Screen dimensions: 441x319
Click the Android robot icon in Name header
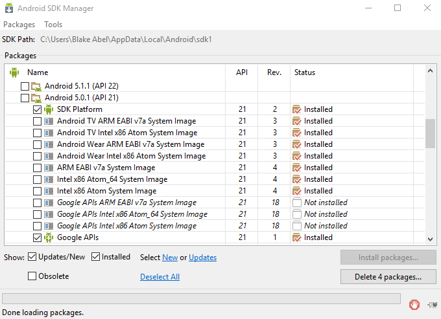tap(14, 72)
